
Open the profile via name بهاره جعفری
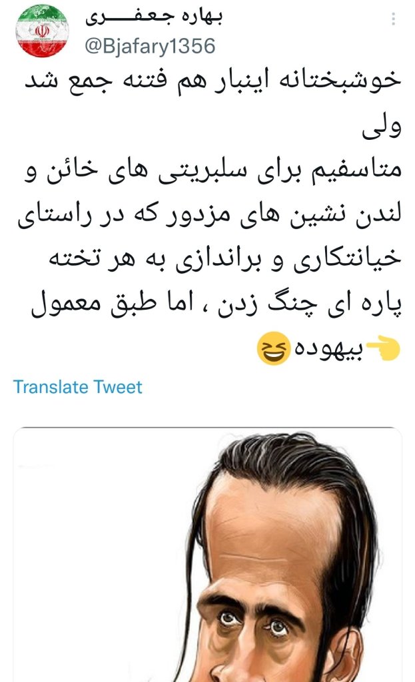[154, 17]
